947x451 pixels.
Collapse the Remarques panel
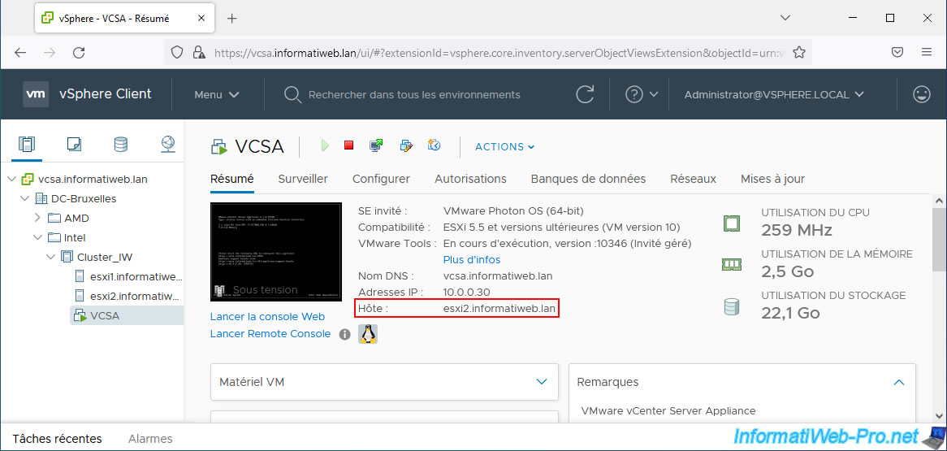899,382
